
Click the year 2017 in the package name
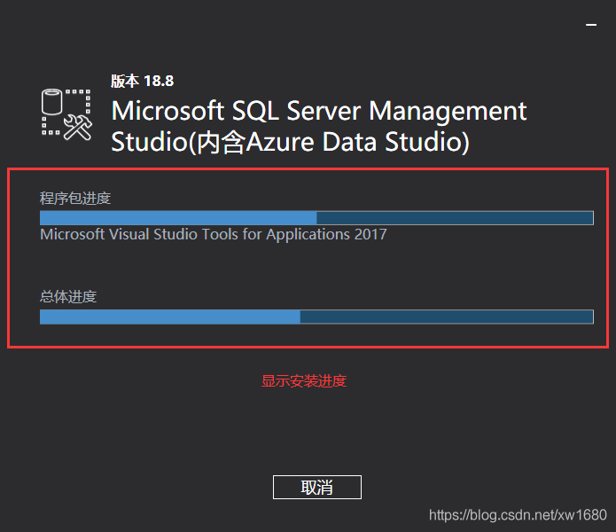point(370,235)
